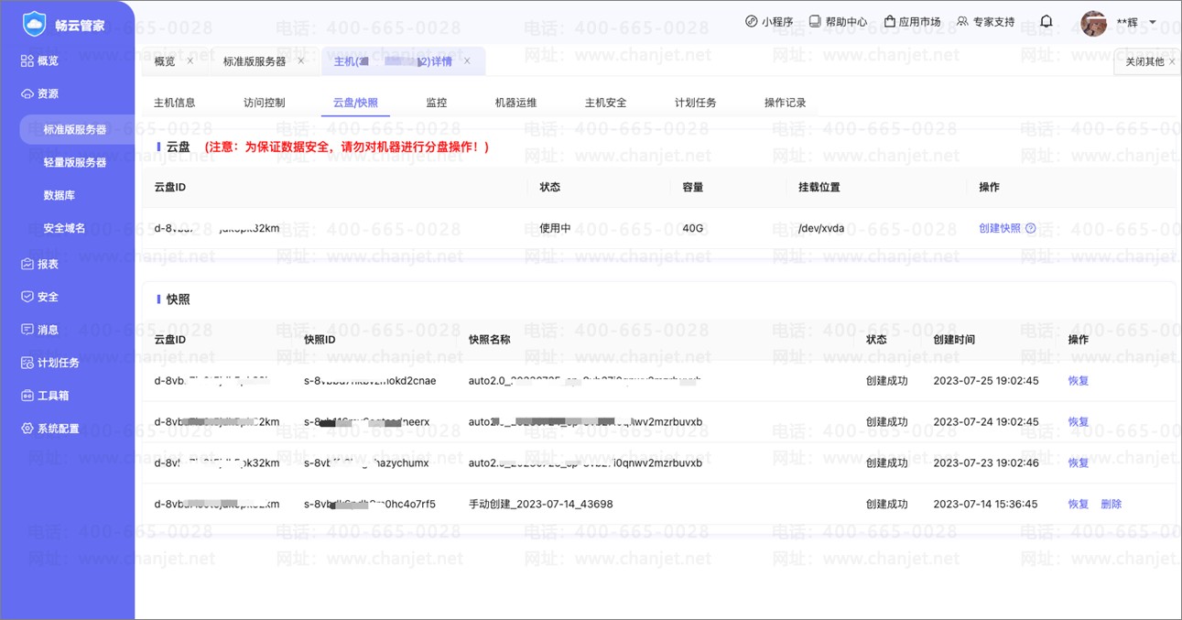Click 创建快照 link for the cloud disk
1182x620 pixels.
(999, 228)
